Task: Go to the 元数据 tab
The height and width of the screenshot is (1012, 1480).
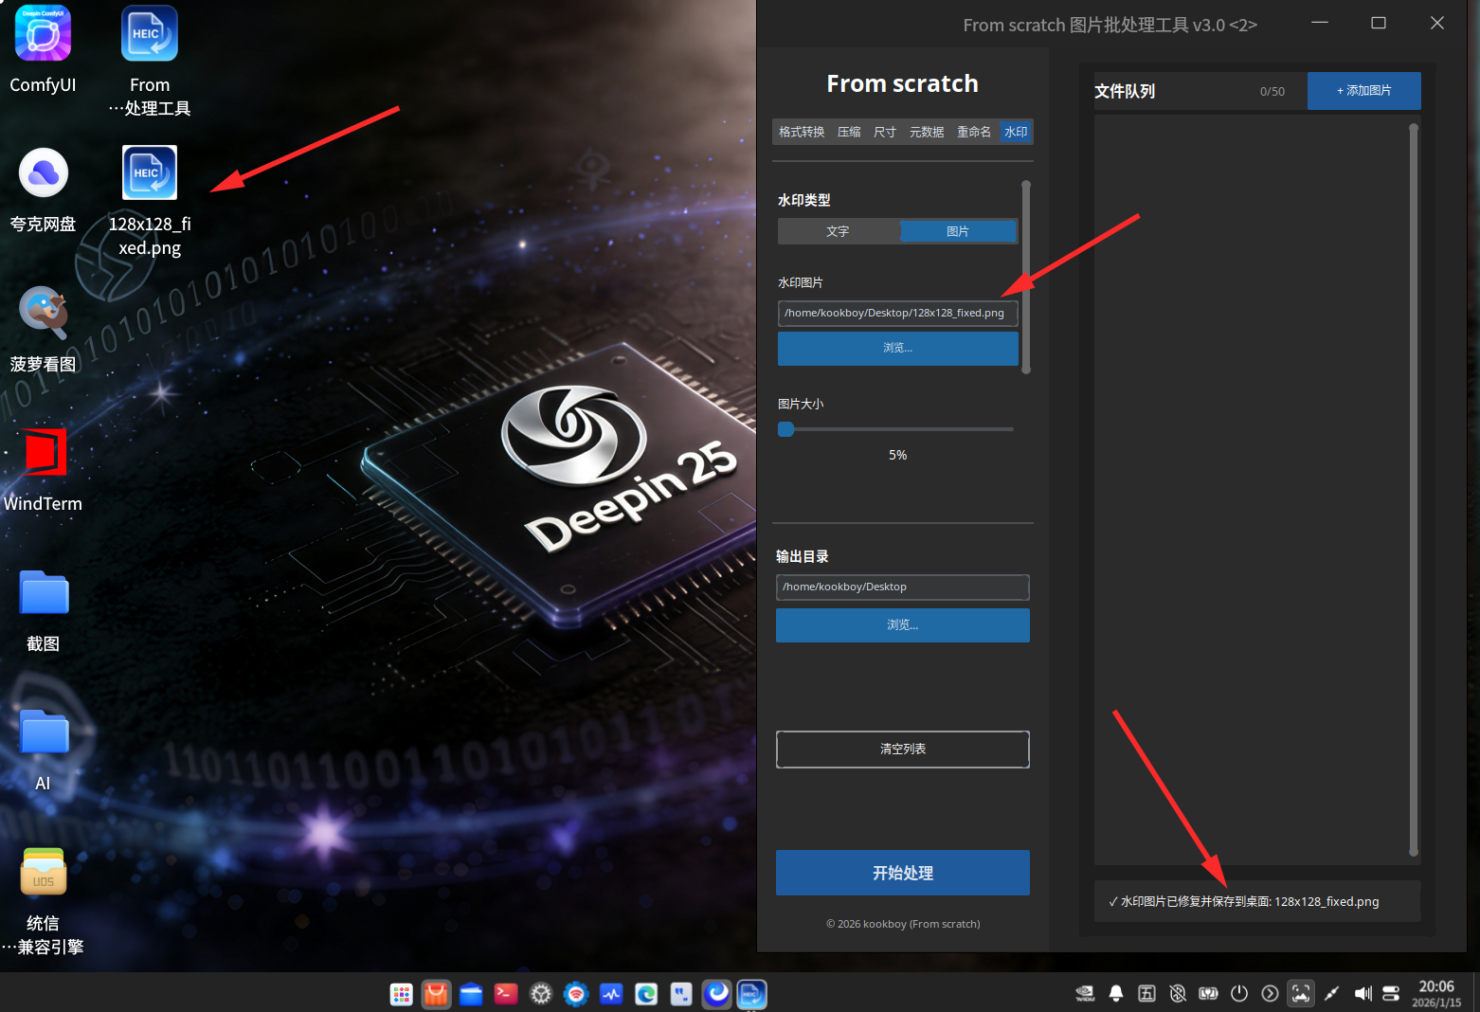Action: 927,132
